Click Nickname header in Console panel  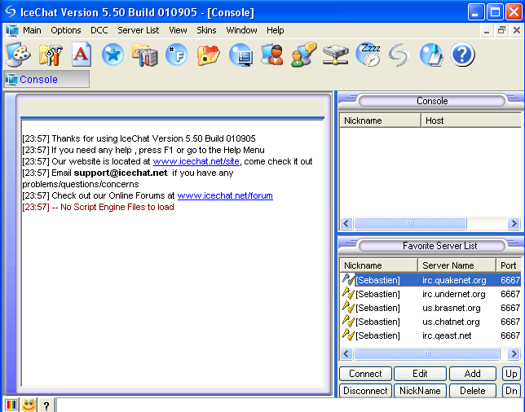tap(381, 121)
